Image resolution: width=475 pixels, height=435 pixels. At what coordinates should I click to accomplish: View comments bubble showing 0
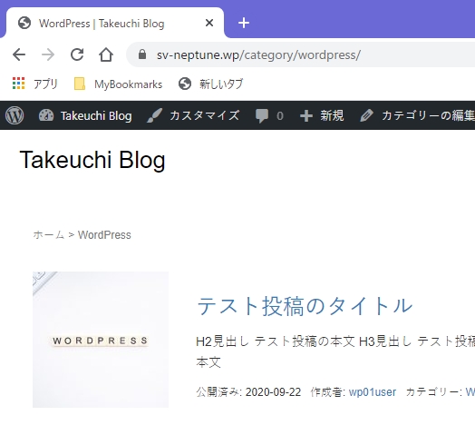269,115
